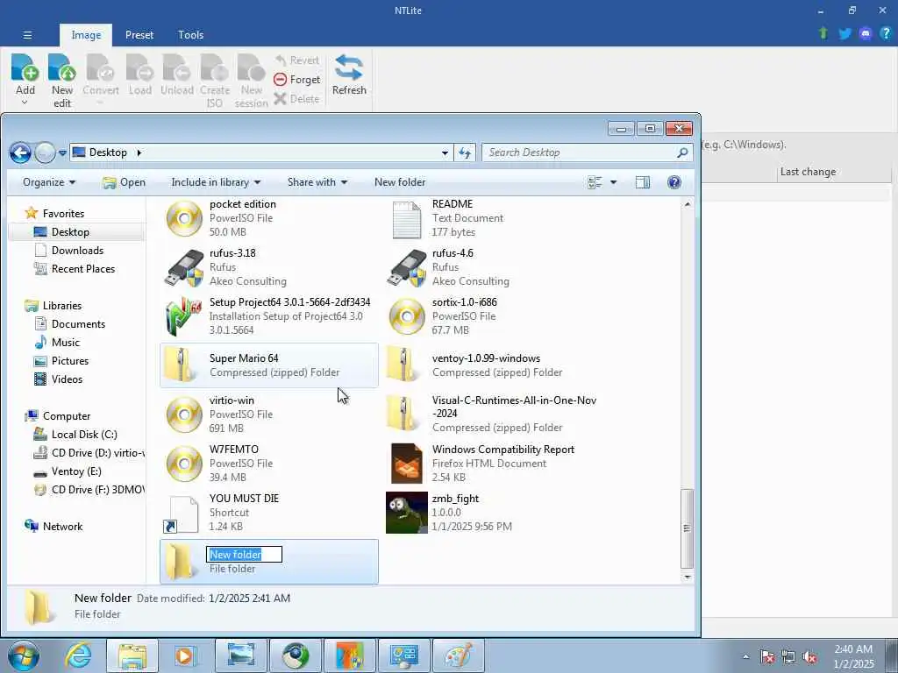This screenshot has height=673, width=898.
Task: Switch to the Preset tab in NTLite
Action: point(139,35)
